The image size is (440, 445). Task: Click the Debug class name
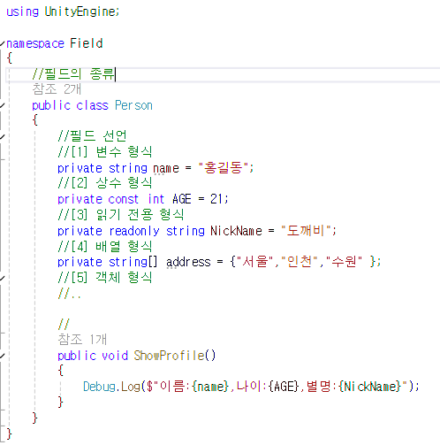coord(99,387)
